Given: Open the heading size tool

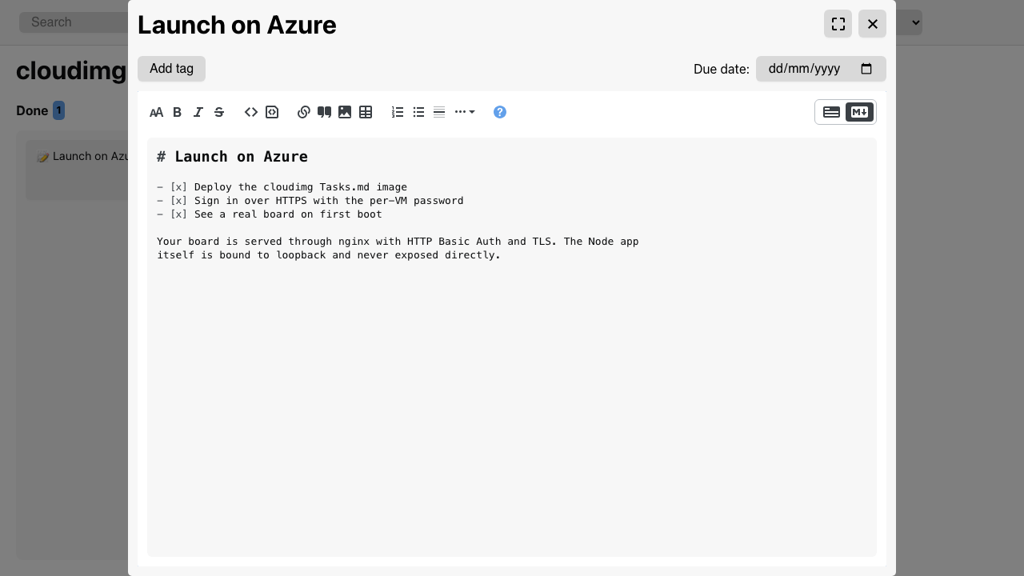Looking at the screenshot, I should pyautogui.click(x=157, y=112).
